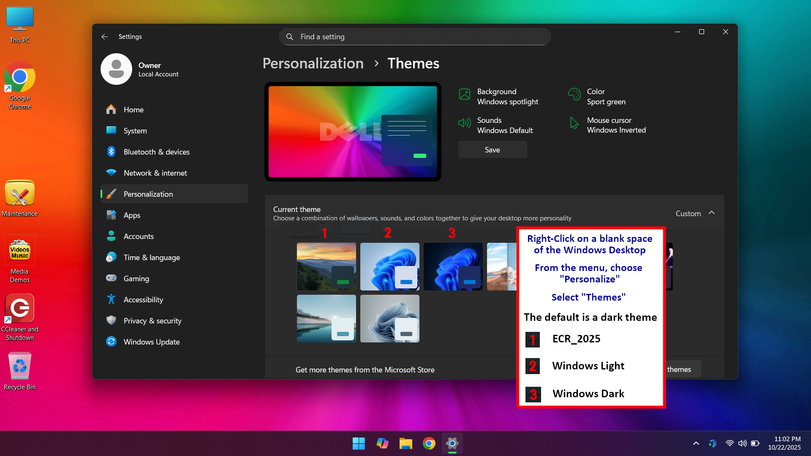
Task: Open the Color palette setting icon
Action: click(x=574, y=95)
